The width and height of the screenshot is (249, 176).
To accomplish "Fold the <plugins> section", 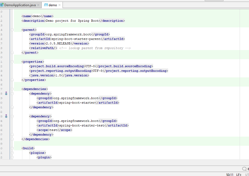I will coord(12,153).
